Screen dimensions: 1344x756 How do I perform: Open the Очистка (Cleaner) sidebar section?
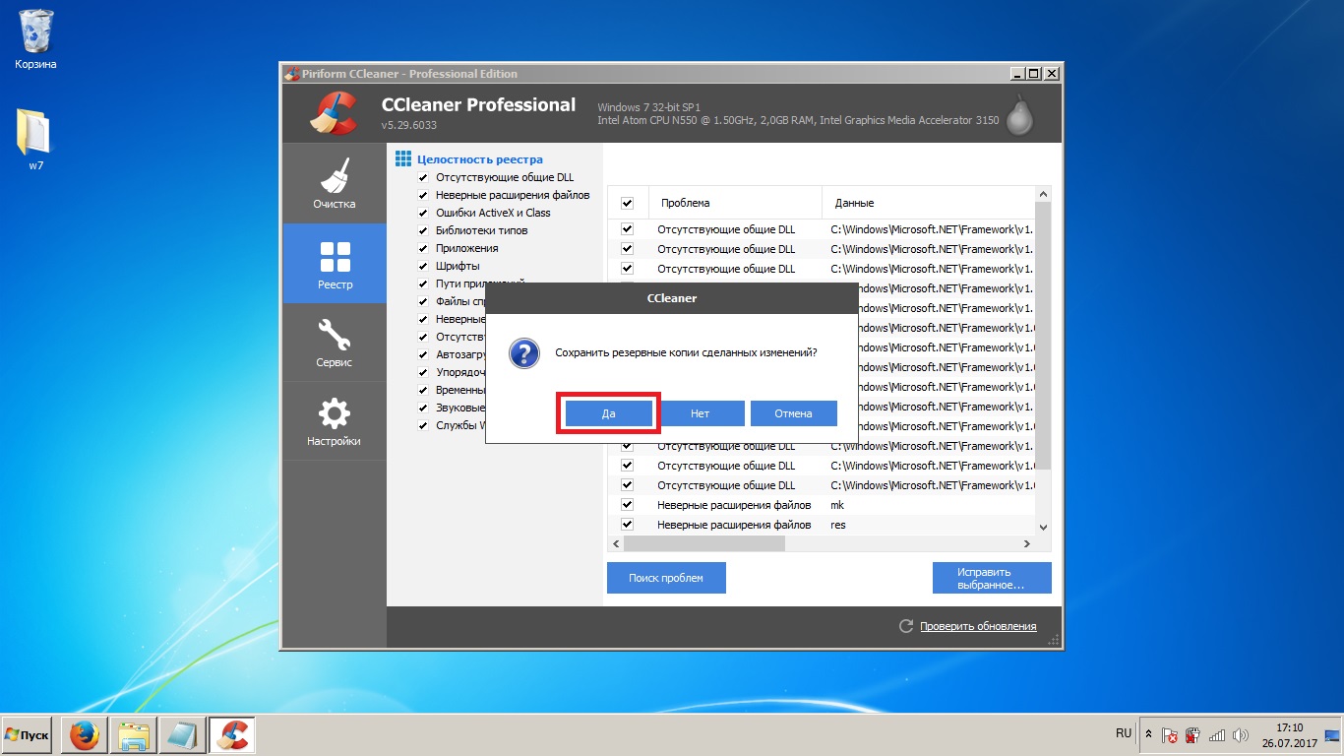point(335,184)
